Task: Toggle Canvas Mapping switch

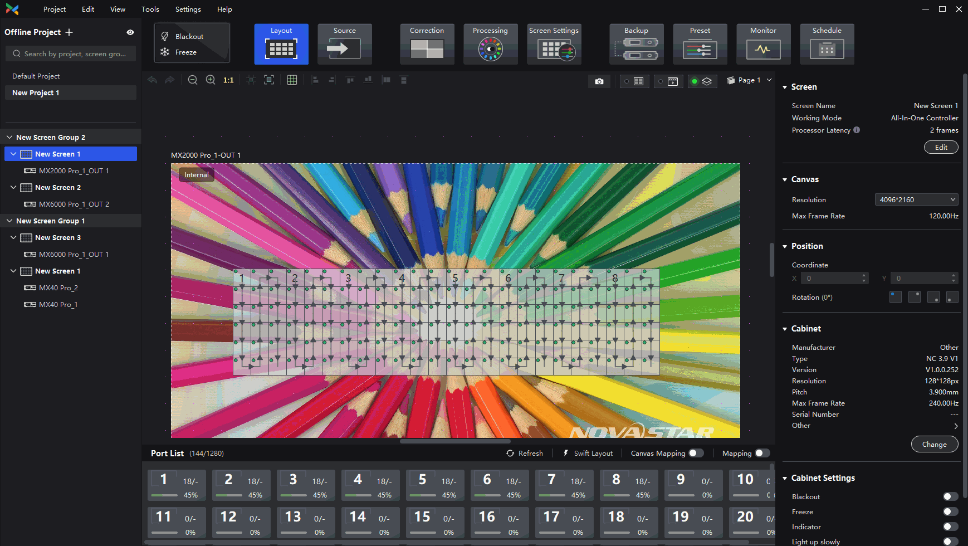Action: click(696, 454)
